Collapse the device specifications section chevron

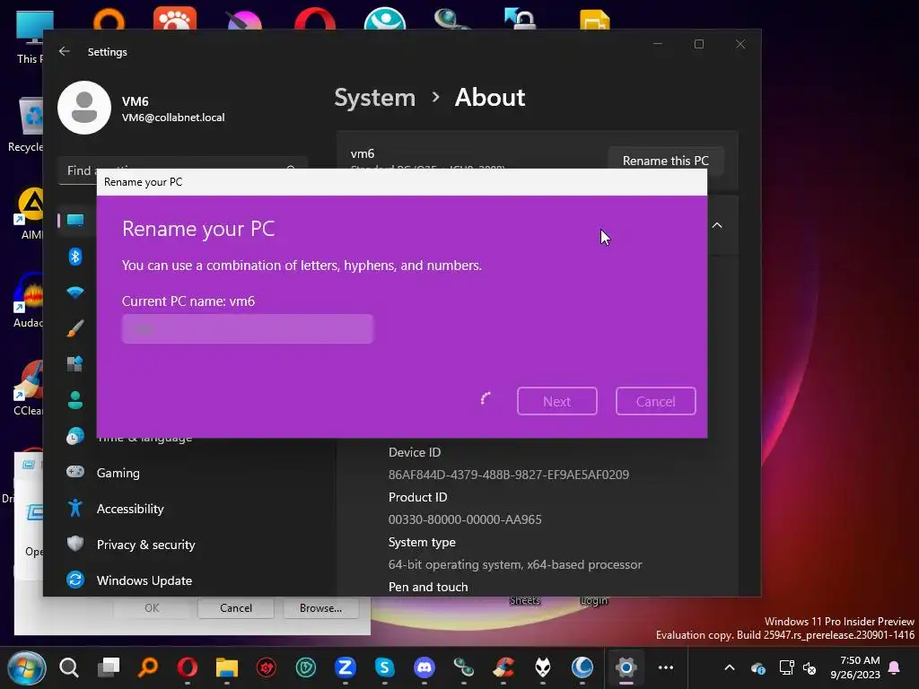(717, 225)
